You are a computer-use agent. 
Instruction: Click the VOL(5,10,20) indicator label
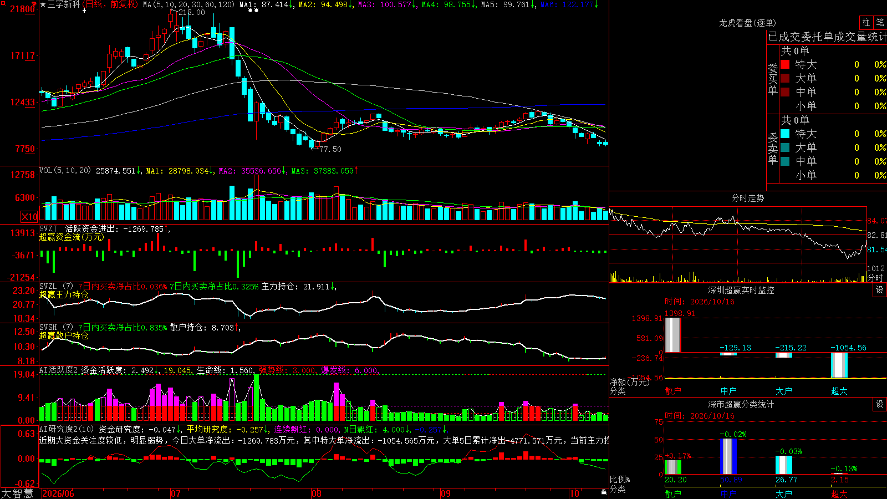click(x=65, y=170)
